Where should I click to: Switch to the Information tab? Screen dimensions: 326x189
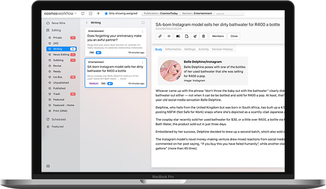click(x=173, y=49)
